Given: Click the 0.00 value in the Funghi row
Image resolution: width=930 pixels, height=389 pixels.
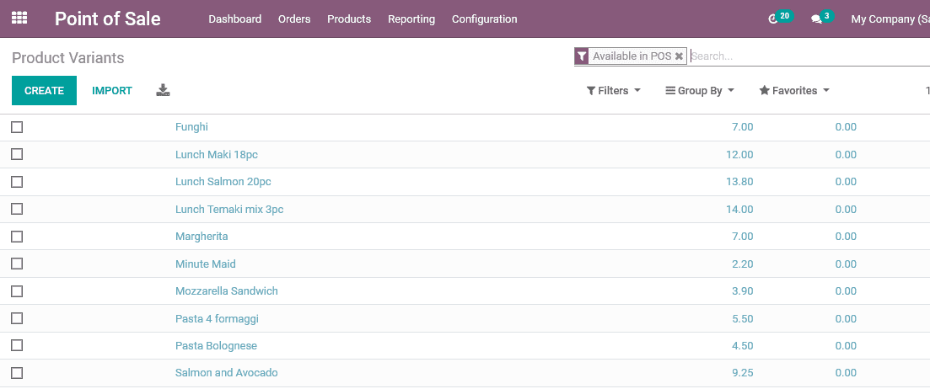Looking at the screenshot, I should pos(846,126).
